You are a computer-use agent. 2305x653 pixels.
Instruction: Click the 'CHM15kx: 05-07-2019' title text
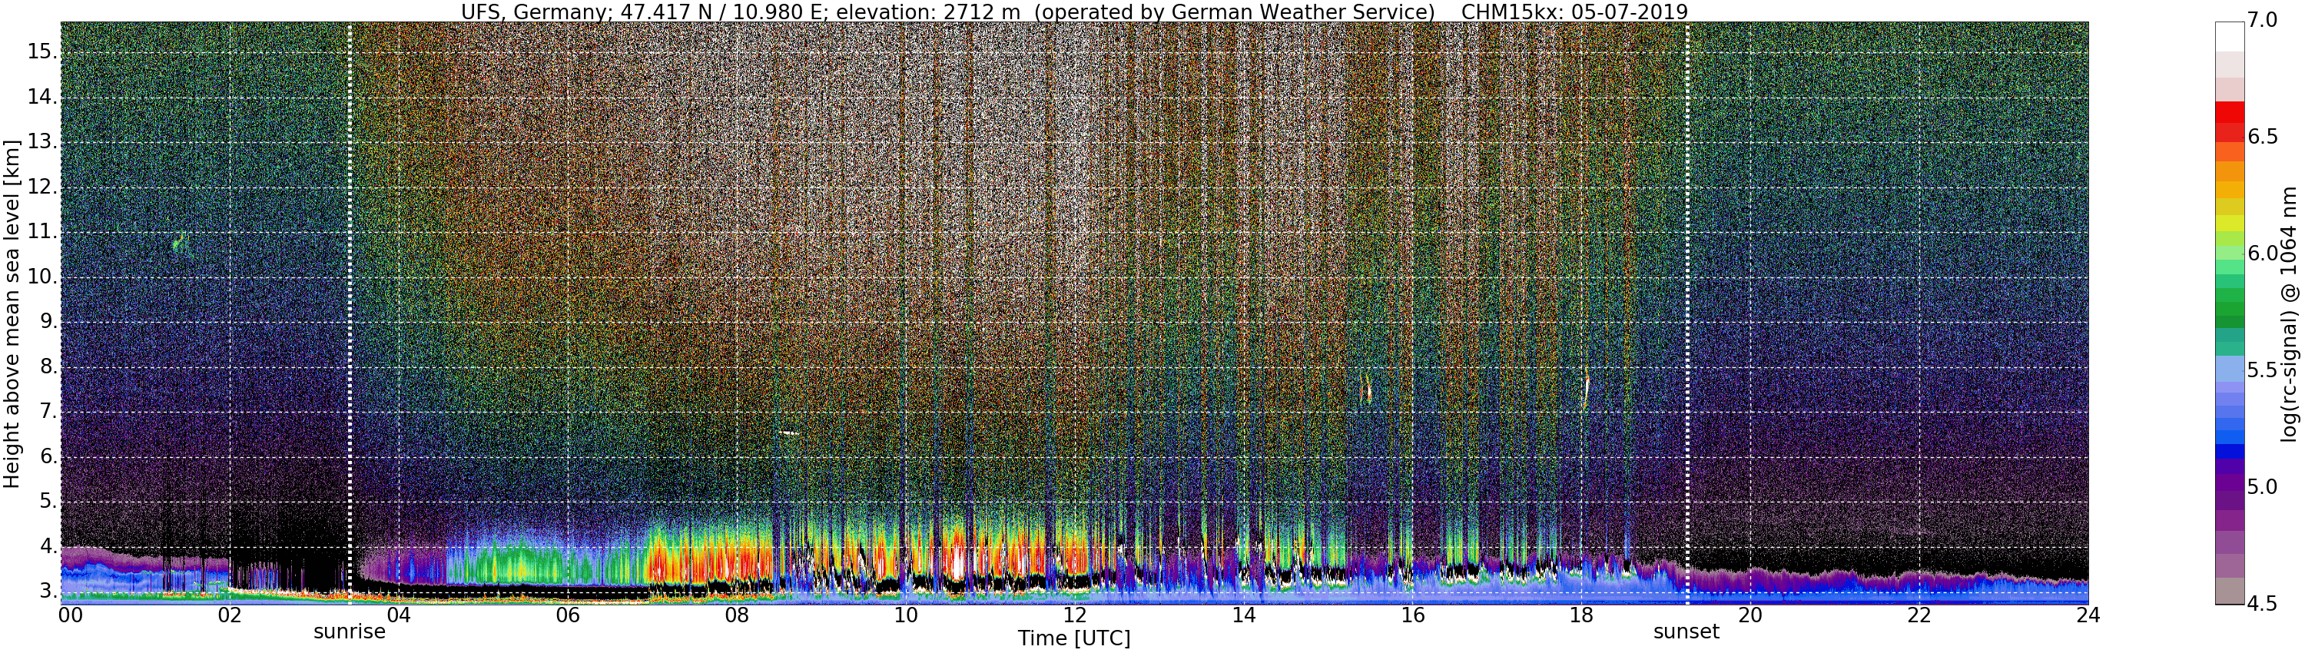coord(1574,12)
